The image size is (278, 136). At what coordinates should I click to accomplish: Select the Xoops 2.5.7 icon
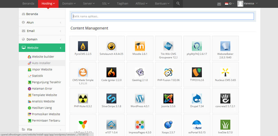point(168,125)
